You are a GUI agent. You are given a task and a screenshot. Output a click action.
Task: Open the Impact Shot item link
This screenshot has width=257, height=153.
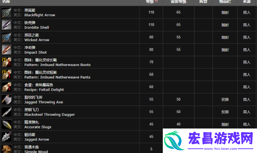(x=35, y=52)
